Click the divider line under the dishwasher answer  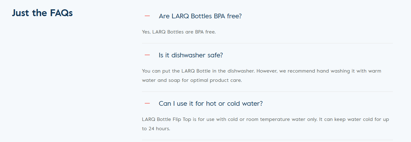click(267, 92)
